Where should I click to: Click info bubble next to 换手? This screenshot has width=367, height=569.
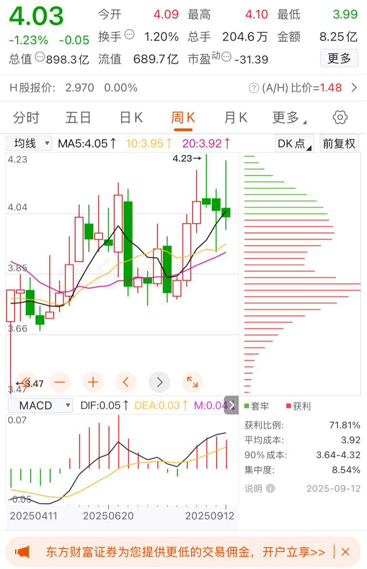pyautogui.click(x=130, y=35)
